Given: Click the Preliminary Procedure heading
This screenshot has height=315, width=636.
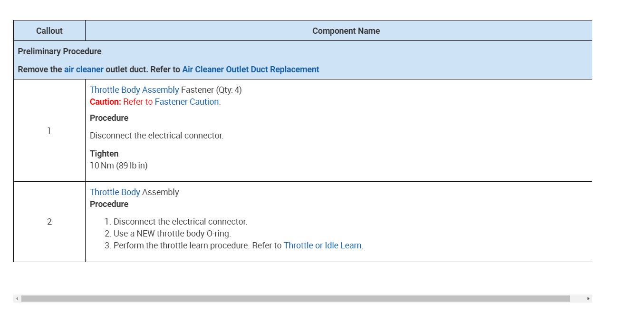Looking at the screenshot, I should click(59, 51).
